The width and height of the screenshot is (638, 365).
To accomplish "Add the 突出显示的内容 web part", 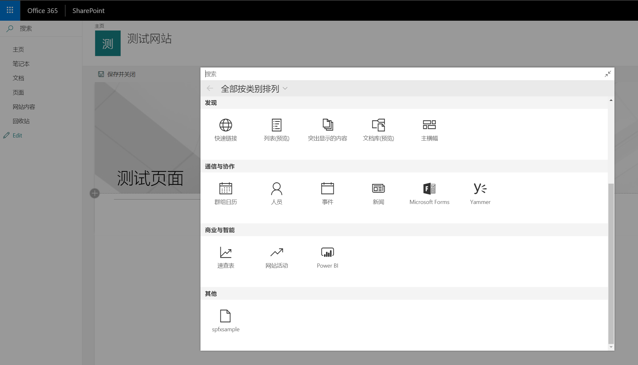I will click(x=327, y=130).
